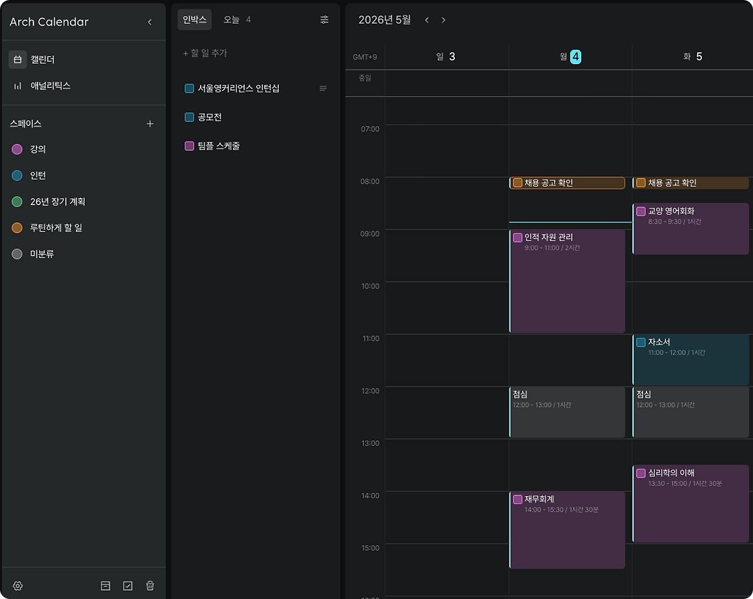The height and width of the screenshot is (599, 753).
Task: Open Tuesday's 점심 event block
Action: tap(691, 412)
